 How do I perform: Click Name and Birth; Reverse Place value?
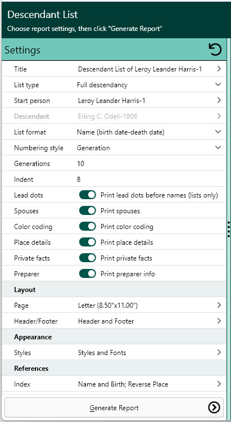click(x=123, y=384)
